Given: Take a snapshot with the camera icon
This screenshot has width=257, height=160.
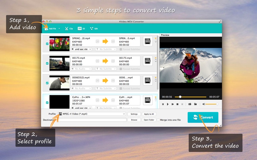Looking at the screenshot, I should 190,104.
